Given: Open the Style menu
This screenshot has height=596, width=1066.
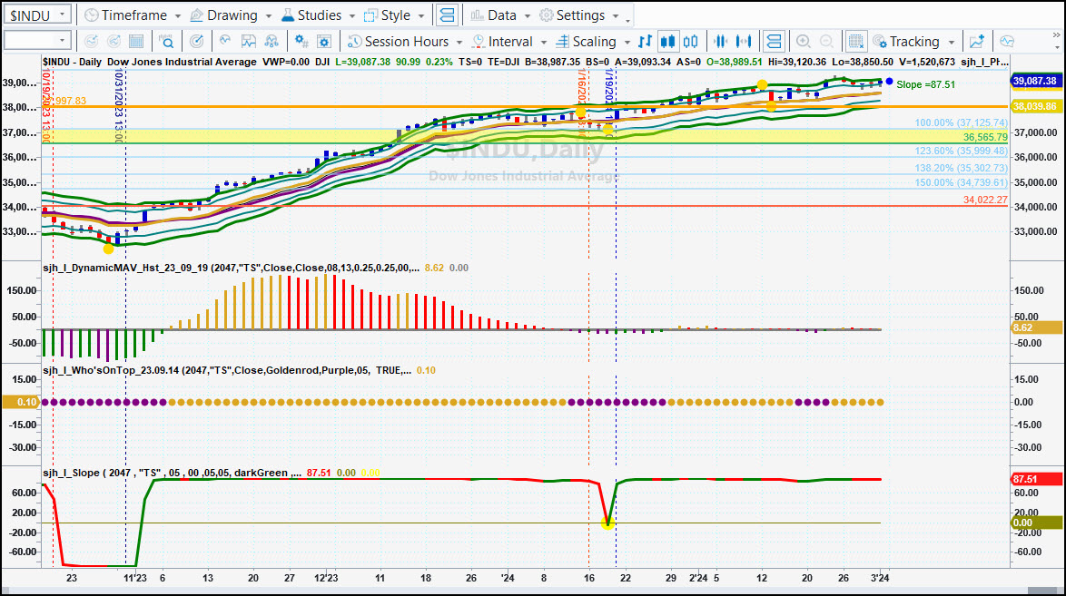Looking at the screenshot, I should click(x=394, y=15).
